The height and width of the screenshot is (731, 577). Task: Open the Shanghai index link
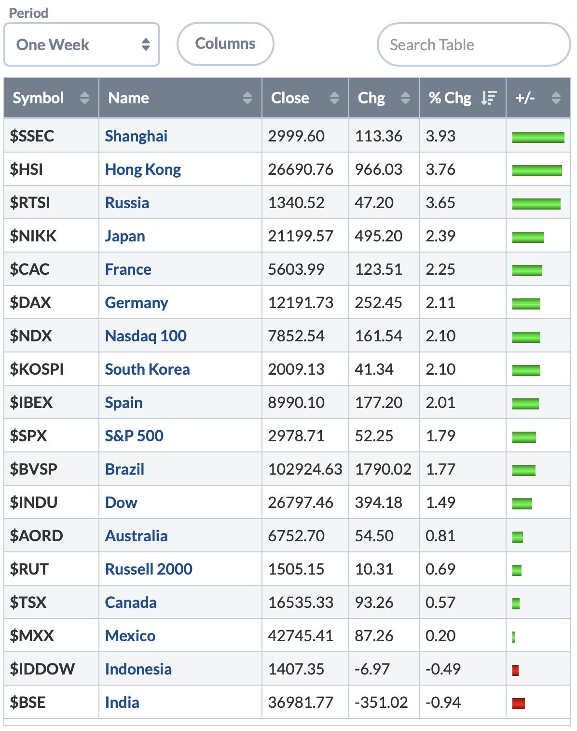pos(136,136)
